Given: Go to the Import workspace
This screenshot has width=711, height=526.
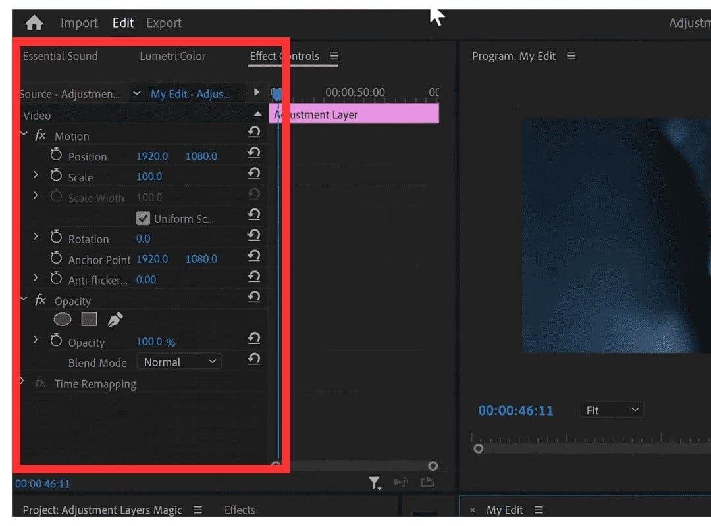Looking at the screenshot, I should click(x=79, y=23).
